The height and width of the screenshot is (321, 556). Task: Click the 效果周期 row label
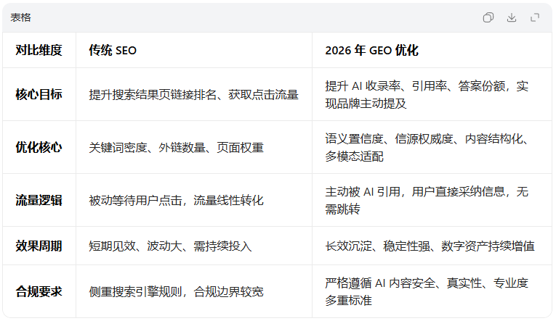pos(39,246)
